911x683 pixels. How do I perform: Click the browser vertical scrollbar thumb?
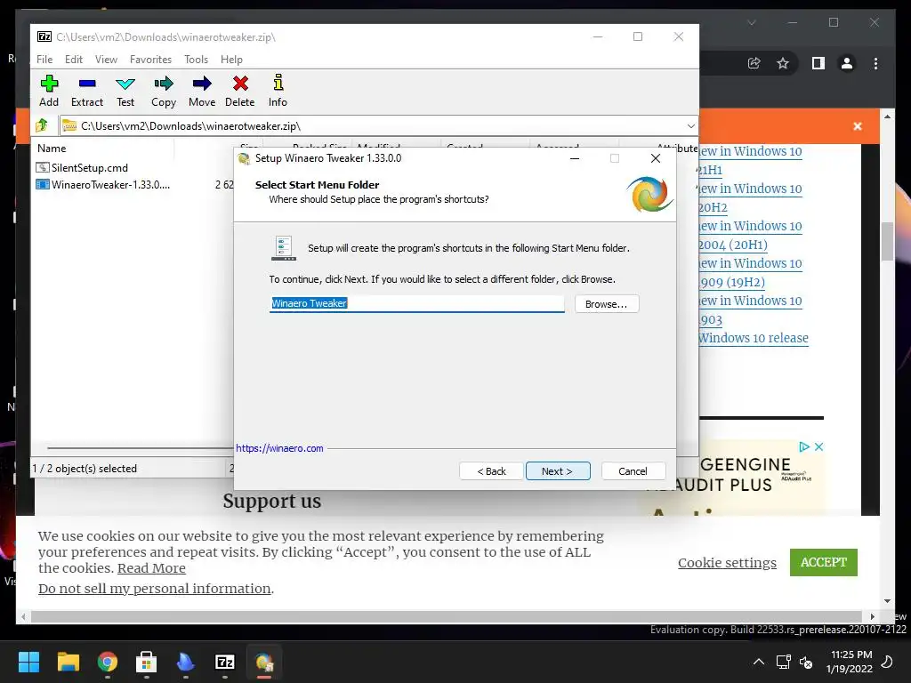point(887,242)
